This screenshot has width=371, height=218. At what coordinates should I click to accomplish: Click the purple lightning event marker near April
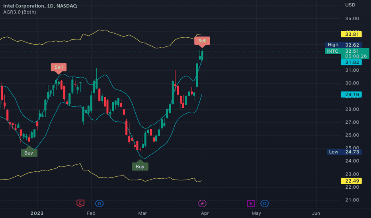(x=202, y=203)
